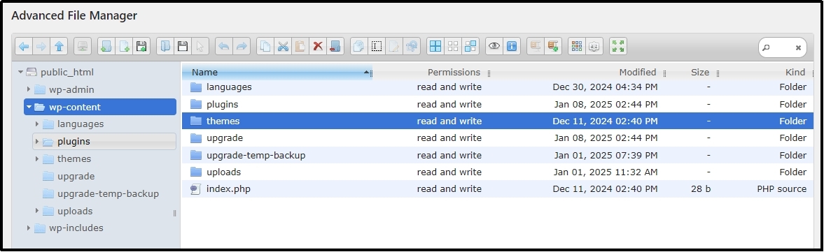This screenshot has width=824, height=252.
Task: Select the upgrade-temp-backup row in file list
Action: coord(498,155)
